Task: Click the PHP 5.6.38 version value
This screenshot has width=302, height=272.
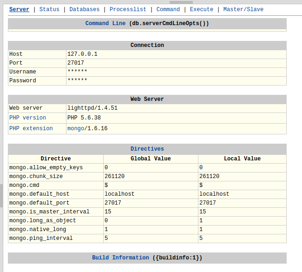Action: coord(84,118)
